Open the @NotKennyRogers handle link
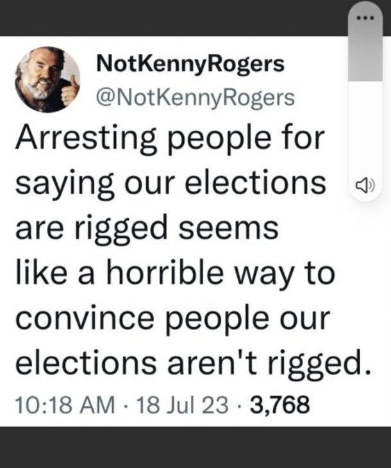The image size is (391, 468). coord(195,97)
